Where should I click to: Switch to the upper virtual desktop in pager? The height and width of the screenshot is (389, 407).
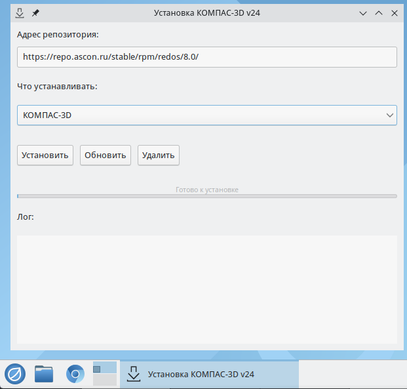105,367
